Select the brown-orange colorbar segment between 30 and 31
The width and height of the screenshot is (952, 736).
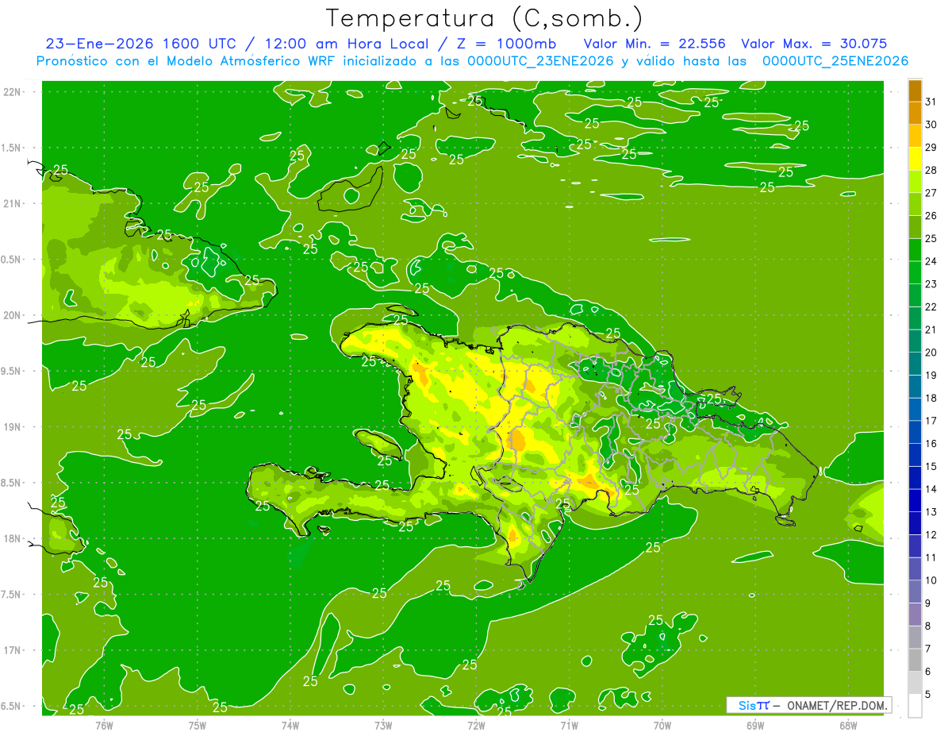click(x=915, y=113)
